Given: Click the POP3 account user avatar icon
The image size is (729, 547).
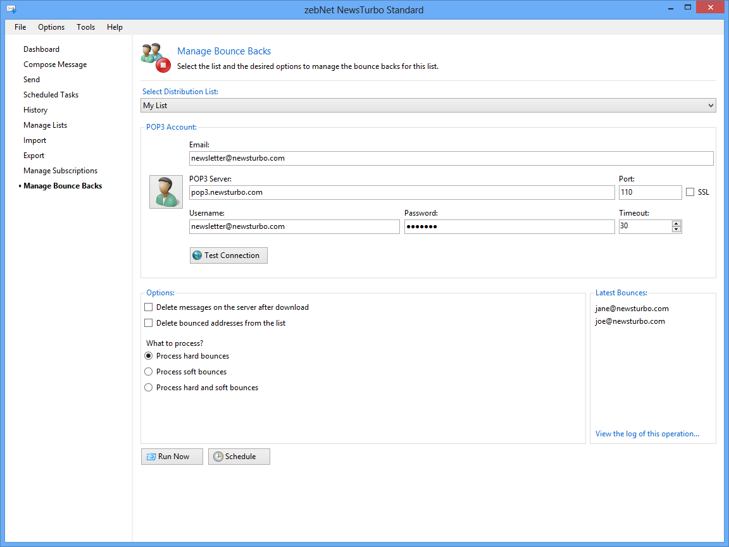Looking at the screenshot, I should point(166,192).
